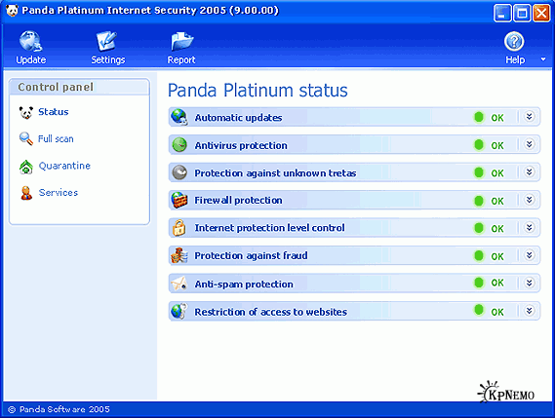Expand the Protection against fraud row

pyautogui.click(x=530, y=255)
